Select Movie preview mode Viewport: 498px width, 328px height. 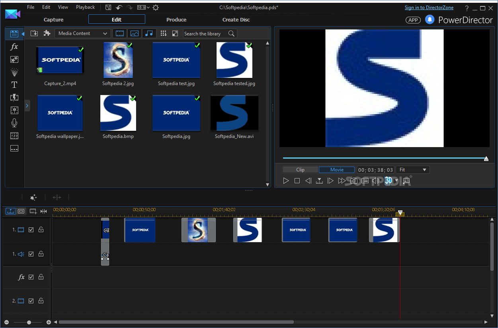pos(337,170)
